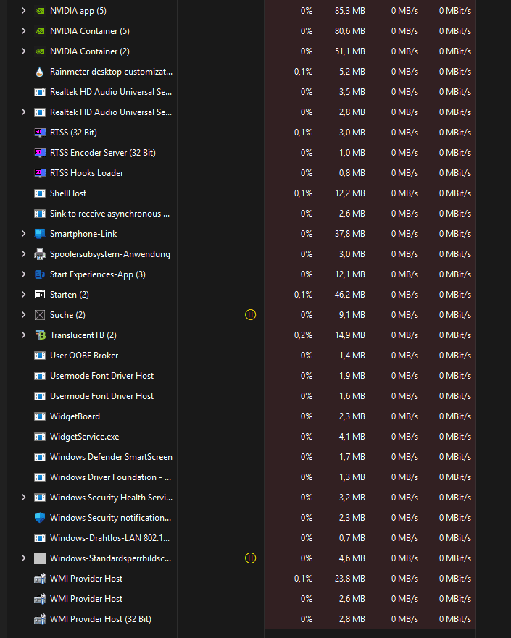Expand the TranslucentTB (2) group
511x638 pixels.
tap(23, 335)
